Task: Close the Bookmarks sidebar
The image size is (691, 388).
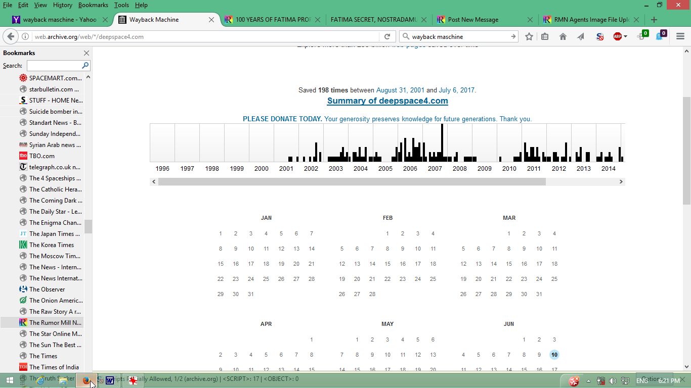Action: point(87,53)
